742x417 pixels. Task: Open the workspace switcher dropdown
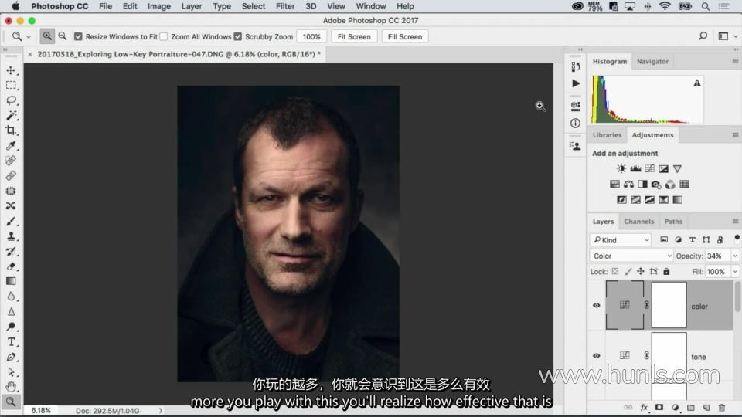point(727,36)
